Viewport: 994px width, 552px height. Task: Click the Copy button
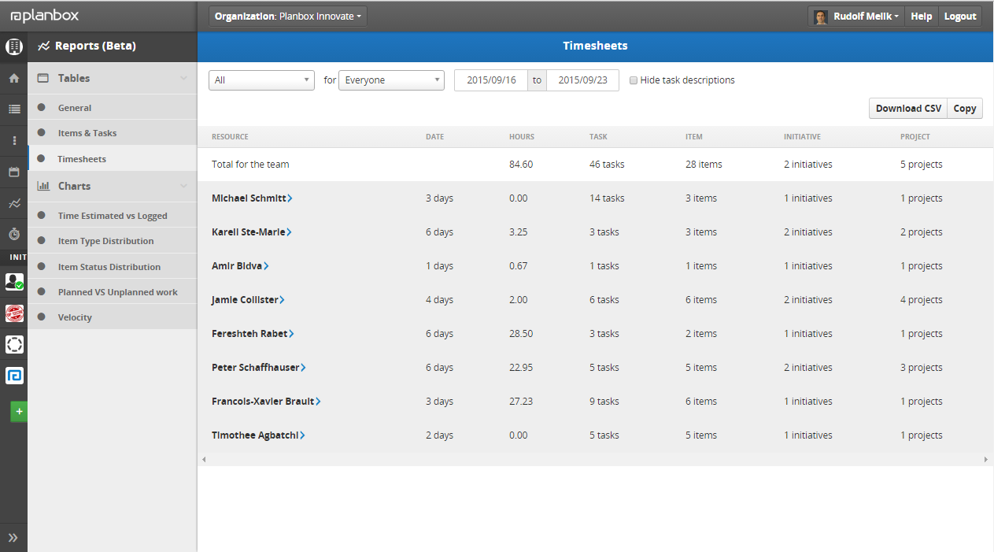[x=965, y=109]
